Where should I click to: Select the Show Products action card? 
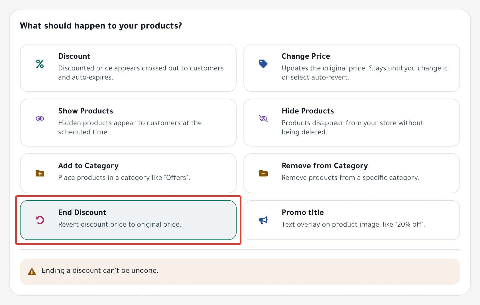128,123
